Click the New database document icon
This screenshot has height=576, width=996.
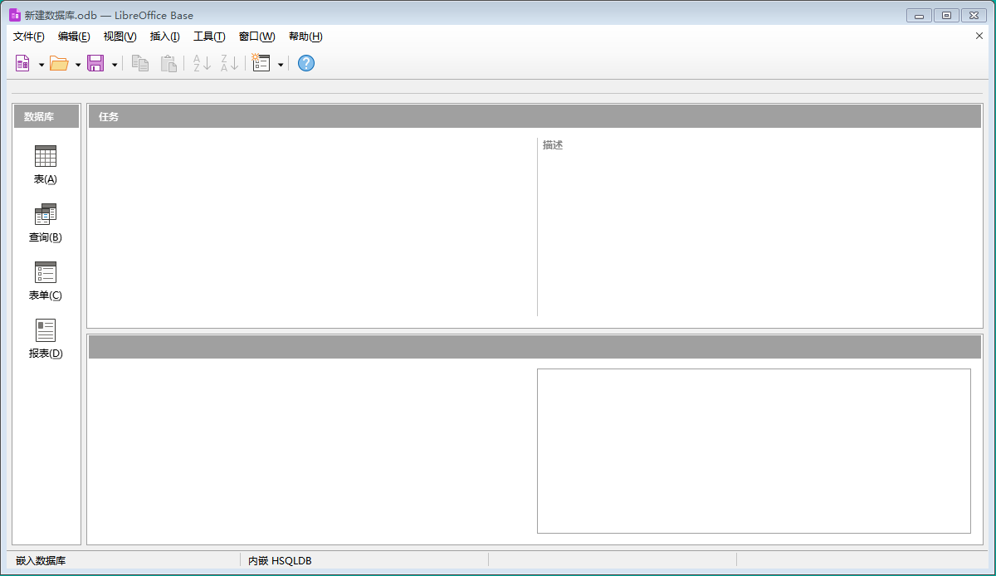23,63
